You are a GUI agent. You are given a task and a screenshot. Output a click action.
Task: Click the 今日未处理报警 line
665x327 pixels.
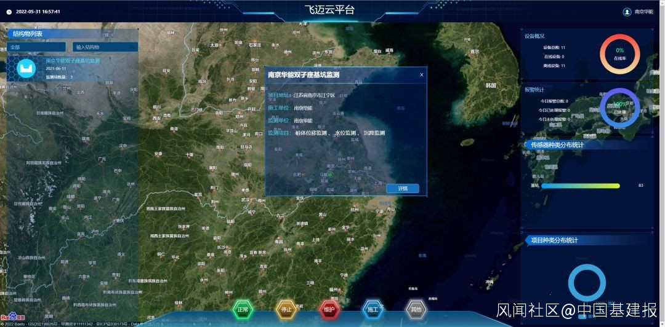(554, 119)
